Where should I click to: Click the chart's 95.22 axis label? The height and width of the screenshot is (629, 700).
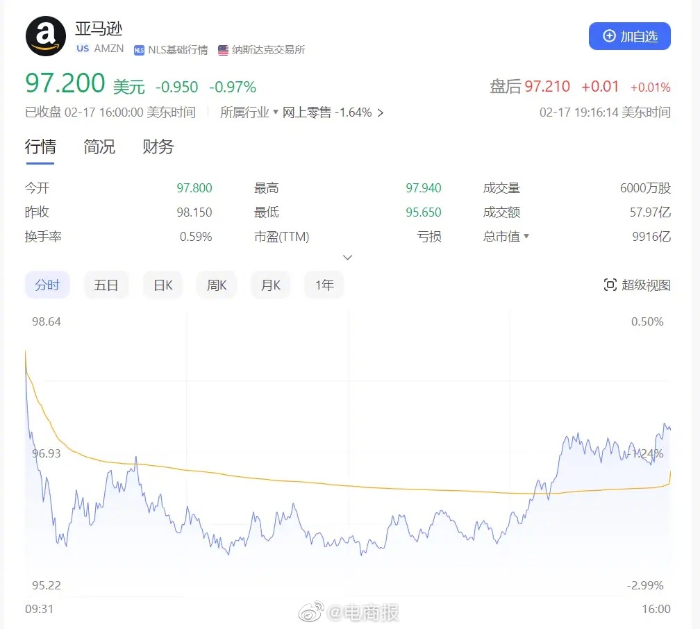(47, 585)
